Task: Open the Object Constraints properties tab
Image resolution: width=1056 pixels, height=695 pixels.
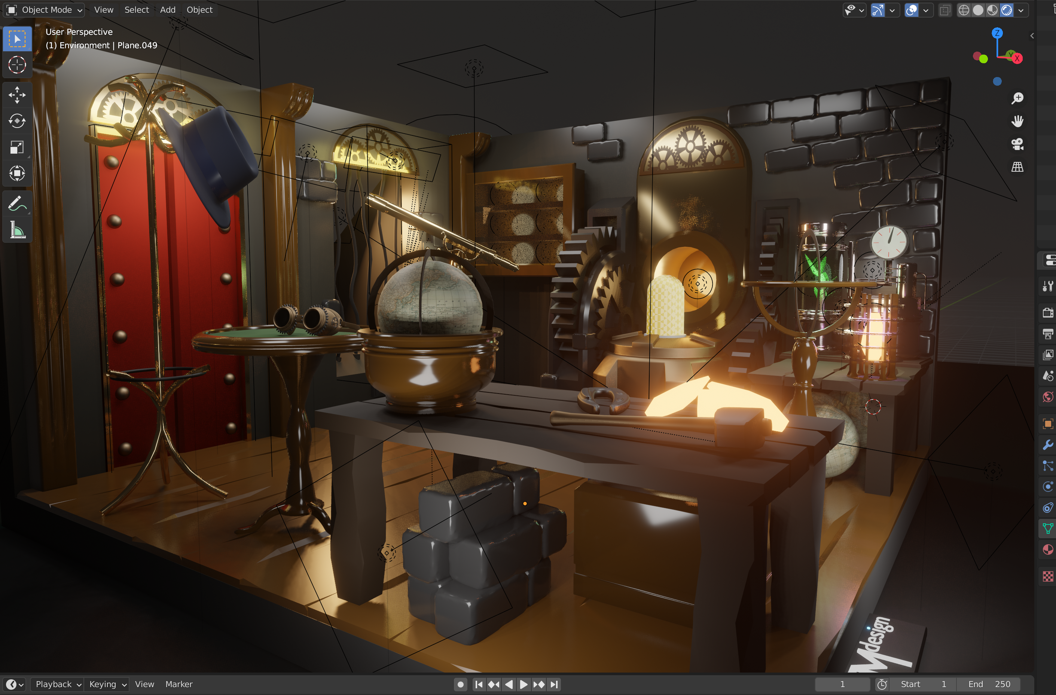Action: point(1047,508)
